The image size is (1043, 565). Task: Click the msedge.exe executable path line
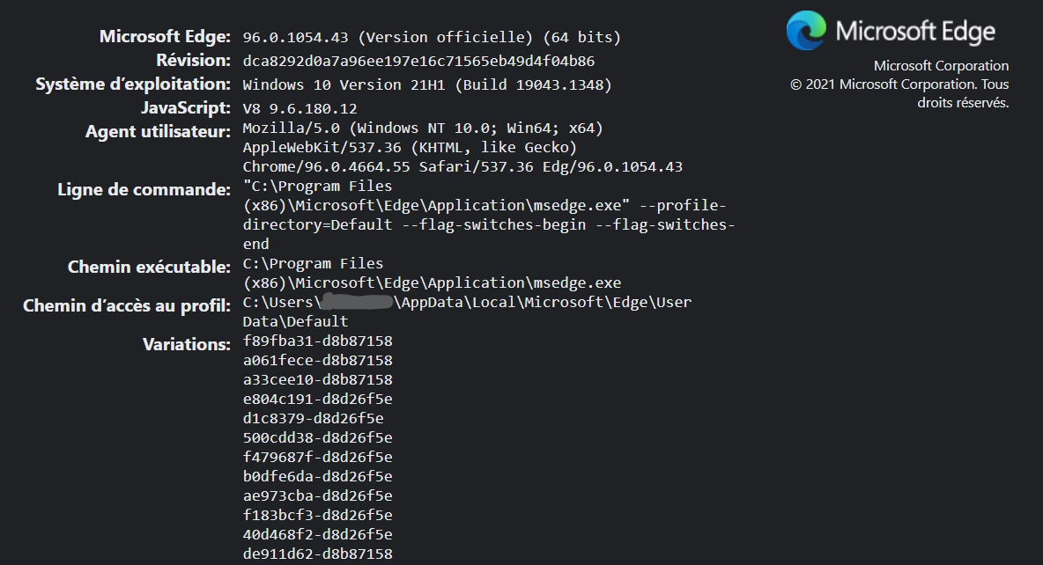point(432,283)
